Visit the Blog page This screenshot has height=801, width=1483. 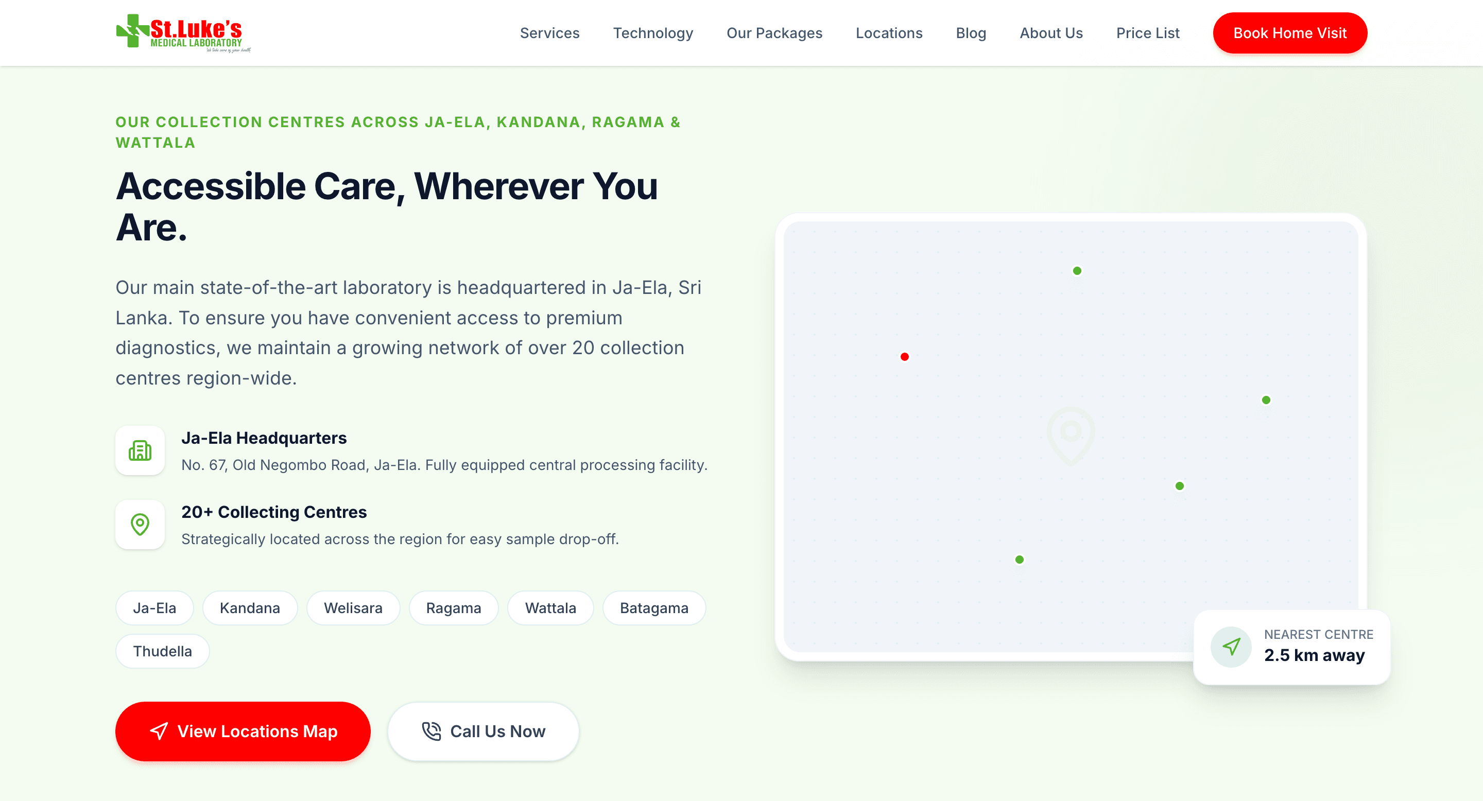971,33
